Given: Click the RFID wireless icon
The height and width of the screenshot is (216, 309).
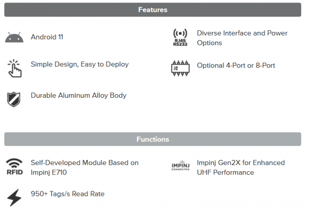Looking at the screenshot, I should tap(14, 167).
